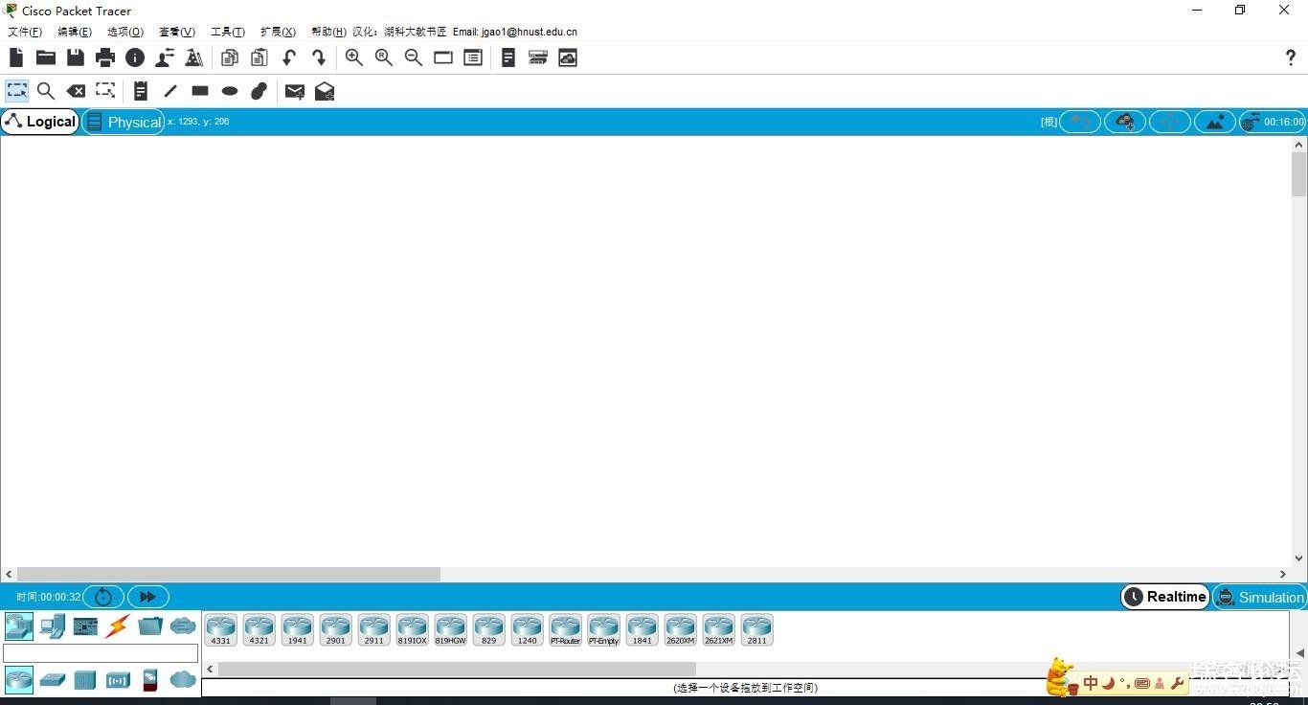The width and height of the screenshot is (1308, 705).
Task: Click the fast forward time button
Action: [x=147, y=597]
